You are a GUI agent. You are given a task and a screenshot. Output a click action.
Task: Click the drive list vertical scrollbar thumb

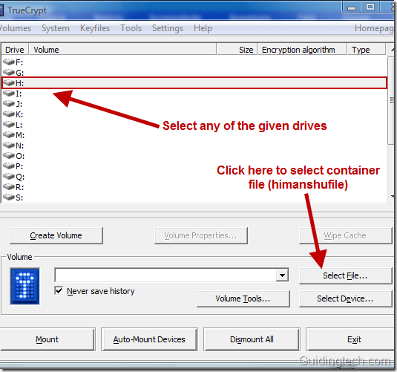pyautogui.click(x=392, y=101)
